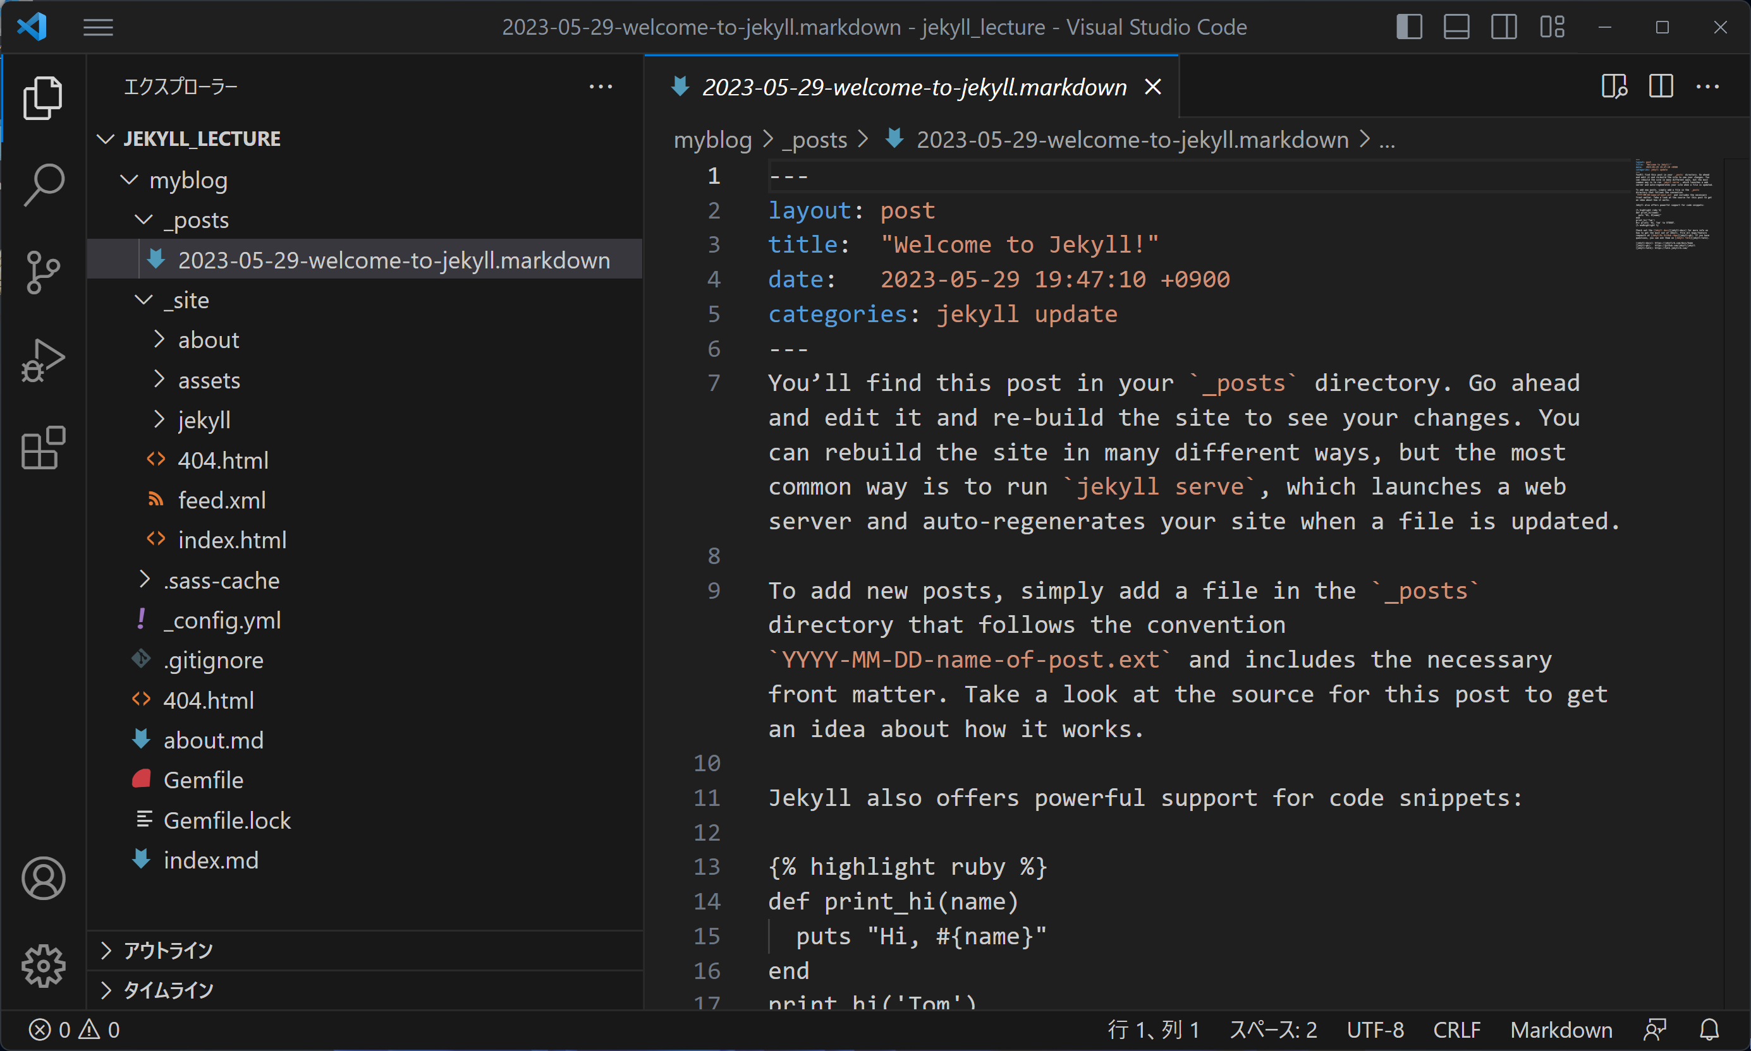Viewport: 1751px width, 1051px height.
Task: Open index.md in the explorer
Action: pos(365,860)
